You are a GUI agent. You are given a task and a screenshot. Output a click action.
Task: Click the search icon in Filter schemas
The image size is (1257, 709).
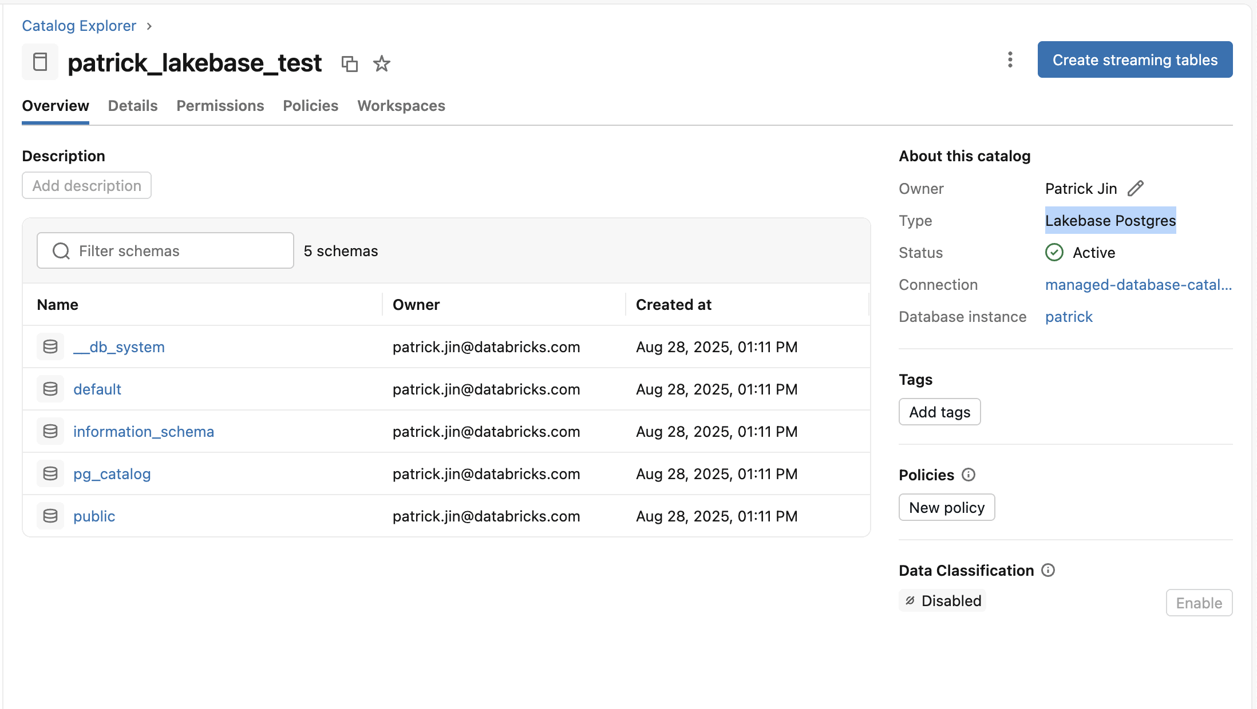pyautogui.click(x=61, y=250)
